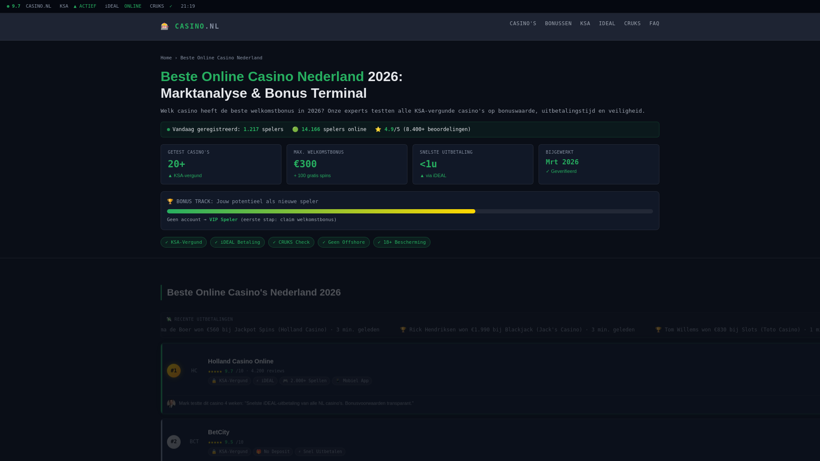
Task: Select the MAX. WELKOMSTBONUS €300 card
Action: [347, 164]
